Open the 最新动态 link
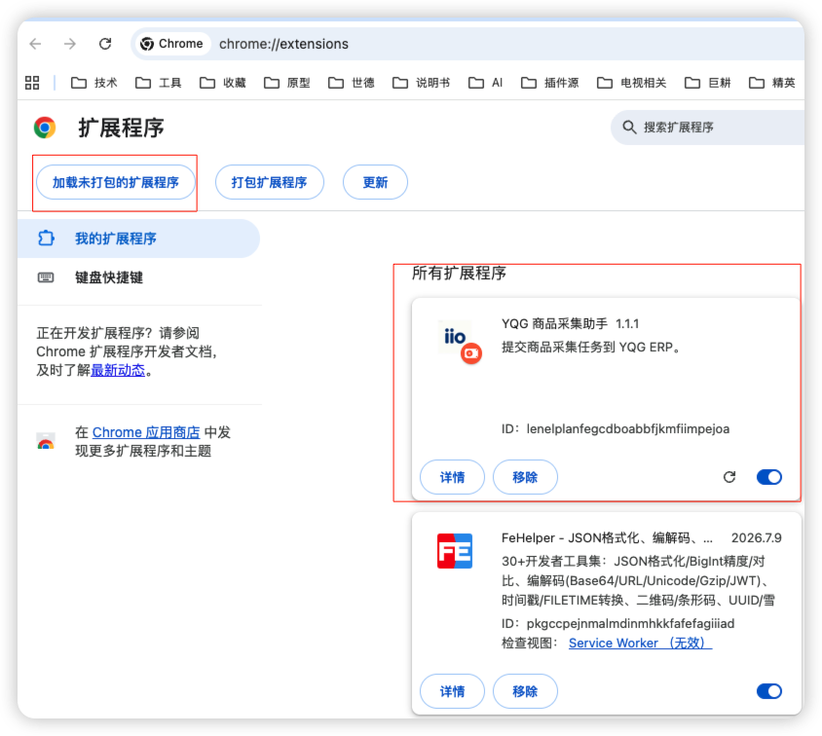 [118, 370]
